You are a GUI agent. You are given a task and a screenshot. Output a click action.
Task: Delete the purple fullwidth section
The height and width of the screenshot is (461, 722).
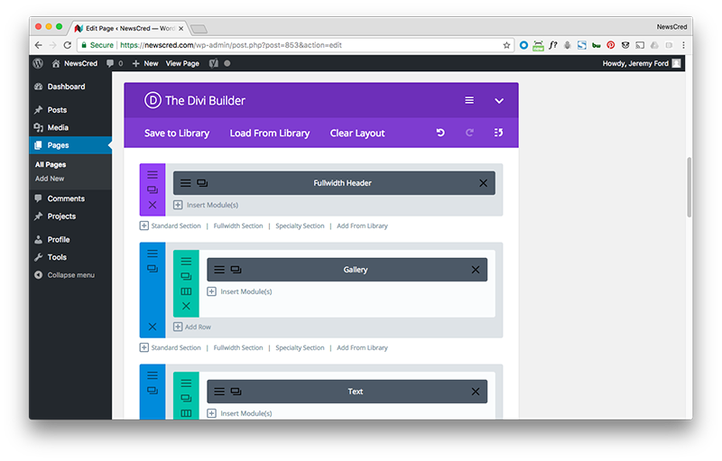click(x=153, y=205)
